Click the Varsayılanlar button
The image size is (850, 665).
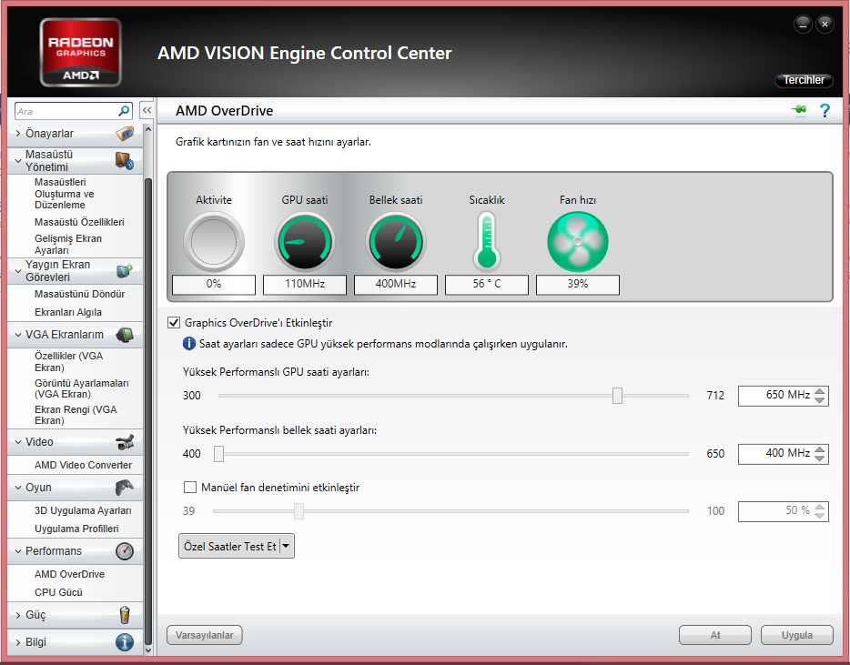click(x=205, y=635)
